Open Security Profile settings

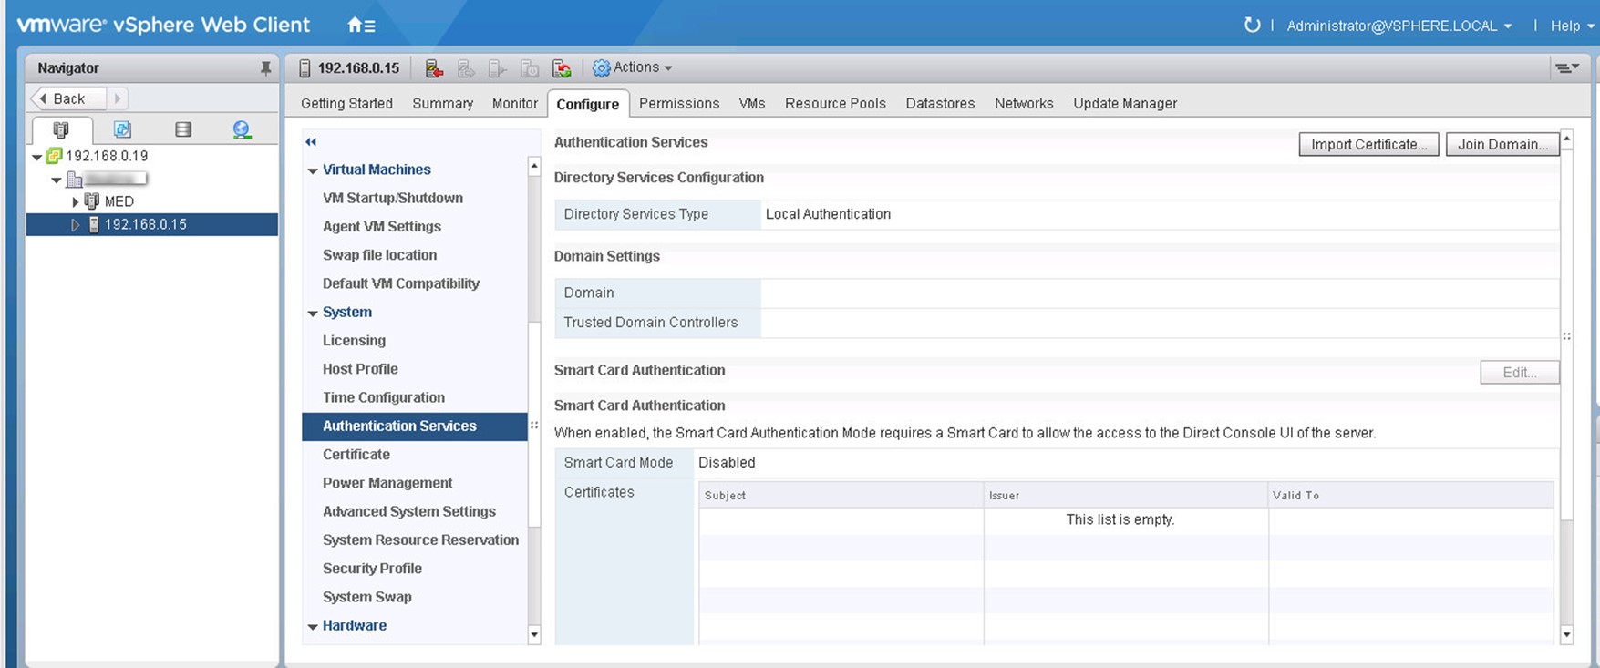372,568
